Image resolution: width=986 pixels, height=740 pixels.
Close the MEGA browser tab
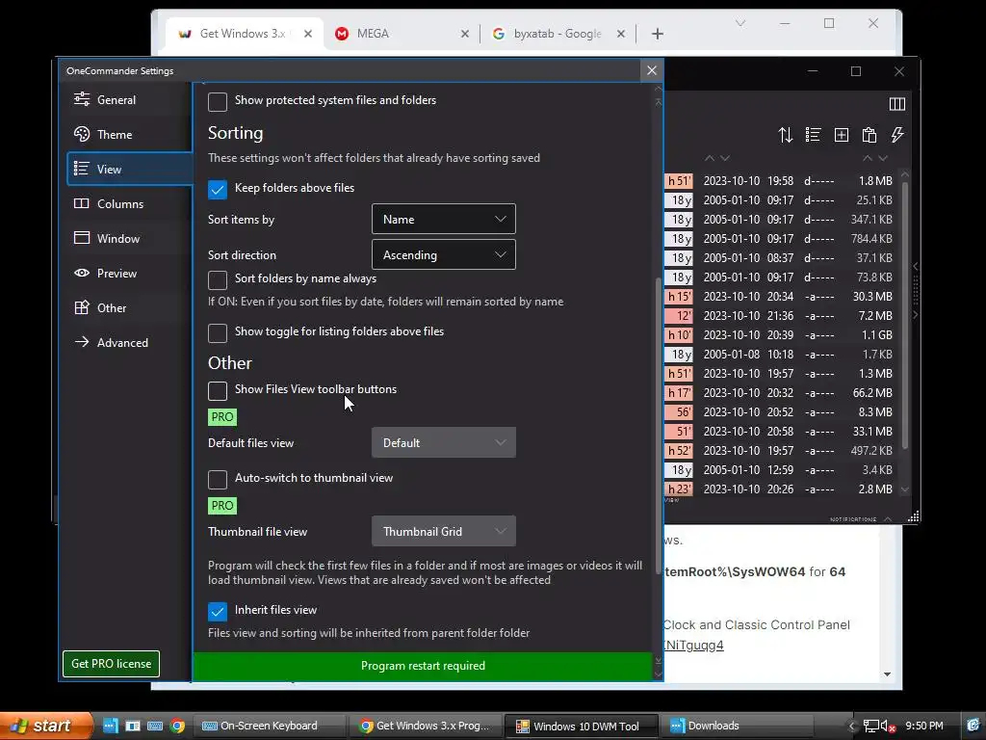[x=465, y=34]
